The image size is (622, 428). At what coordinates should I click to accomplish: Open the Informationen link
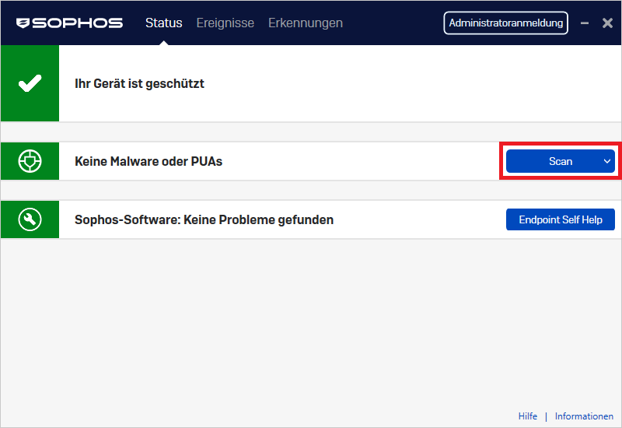(584, 416)
